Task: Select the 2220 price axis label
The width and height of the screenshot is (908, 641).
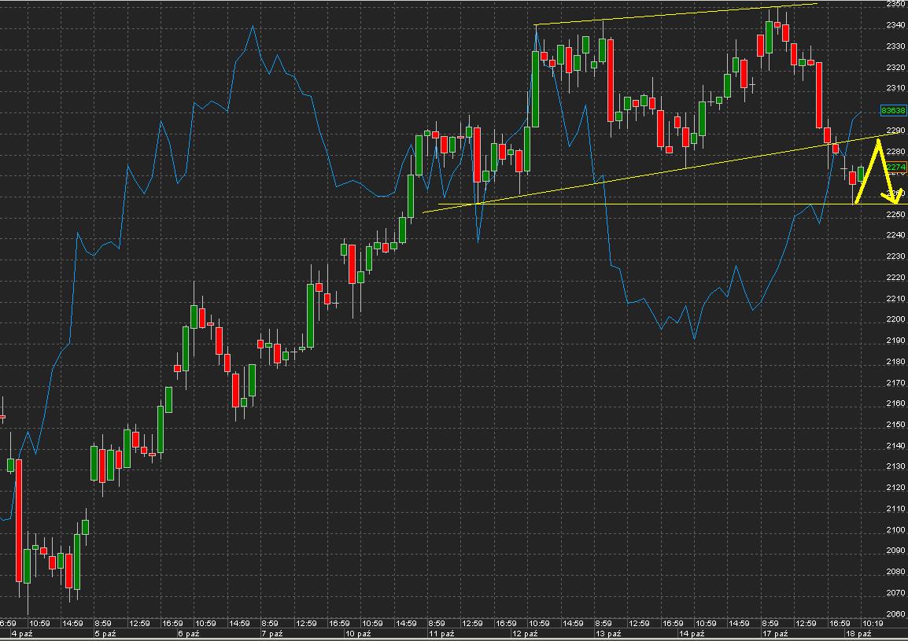Action: pyautogui.click(x=895, y=278)
